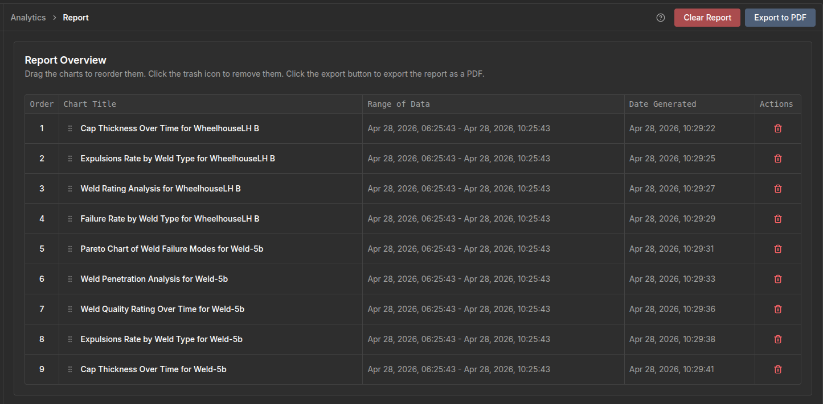Click title Weld Quality Rating Over Time for Weld-5b
This screenshot has width=823, height=404.
pos(162,309)
